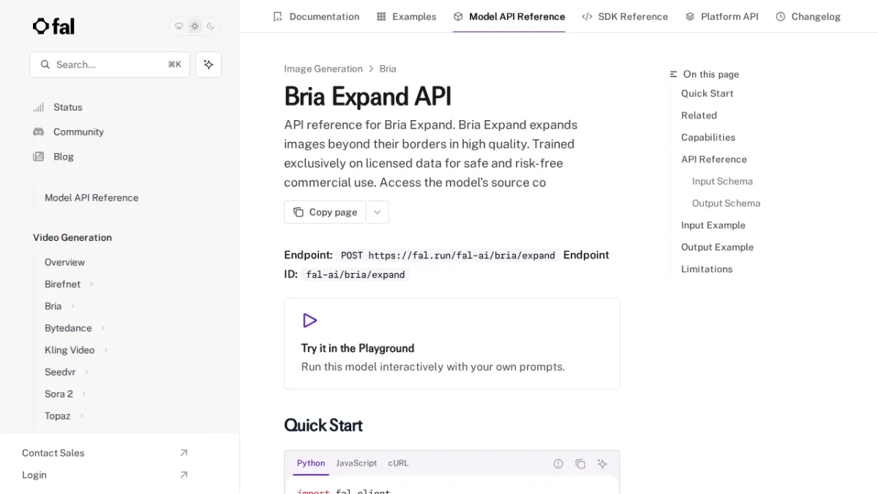
Task: Click the POST endpoint URL code
Action: 448,255
